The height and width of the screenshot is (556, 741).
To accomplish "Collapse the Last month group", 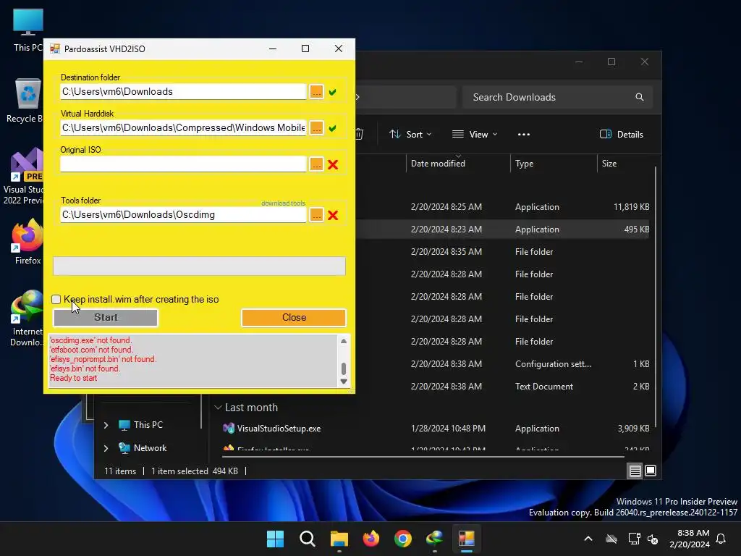I will (218, 408).
